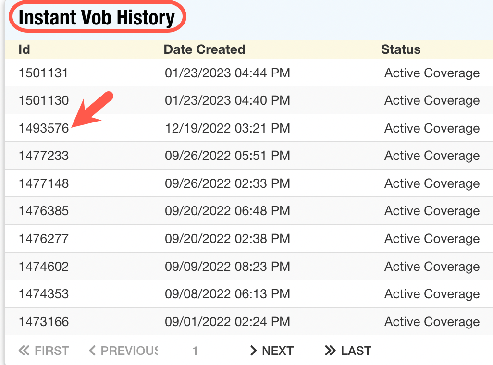Select the row with Id 1477148
The image size is (493, 365).
click(x=44, y=183)
